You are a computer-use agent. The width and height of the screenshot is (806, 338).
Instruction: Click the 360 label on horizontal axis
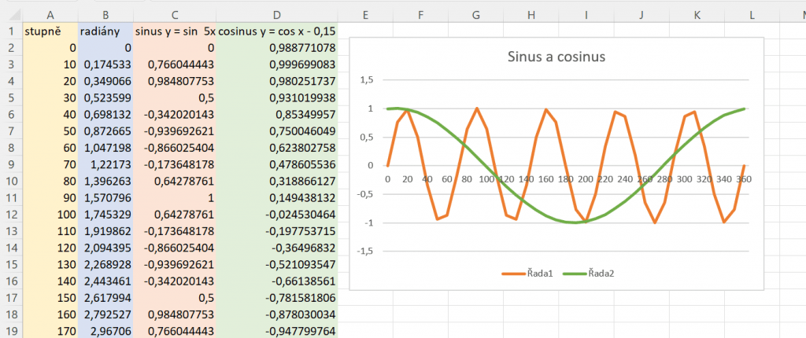tap(744, 179)
